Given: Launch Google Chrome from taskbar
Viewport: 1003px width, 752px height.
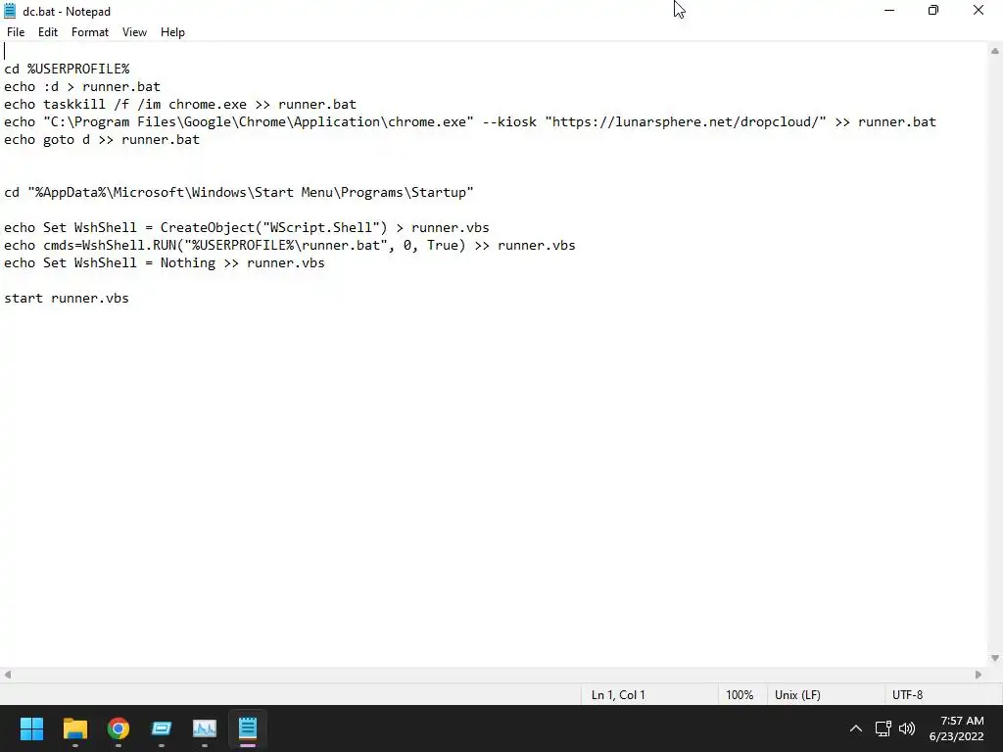Looking at the screenshot, I should (118, 728).
